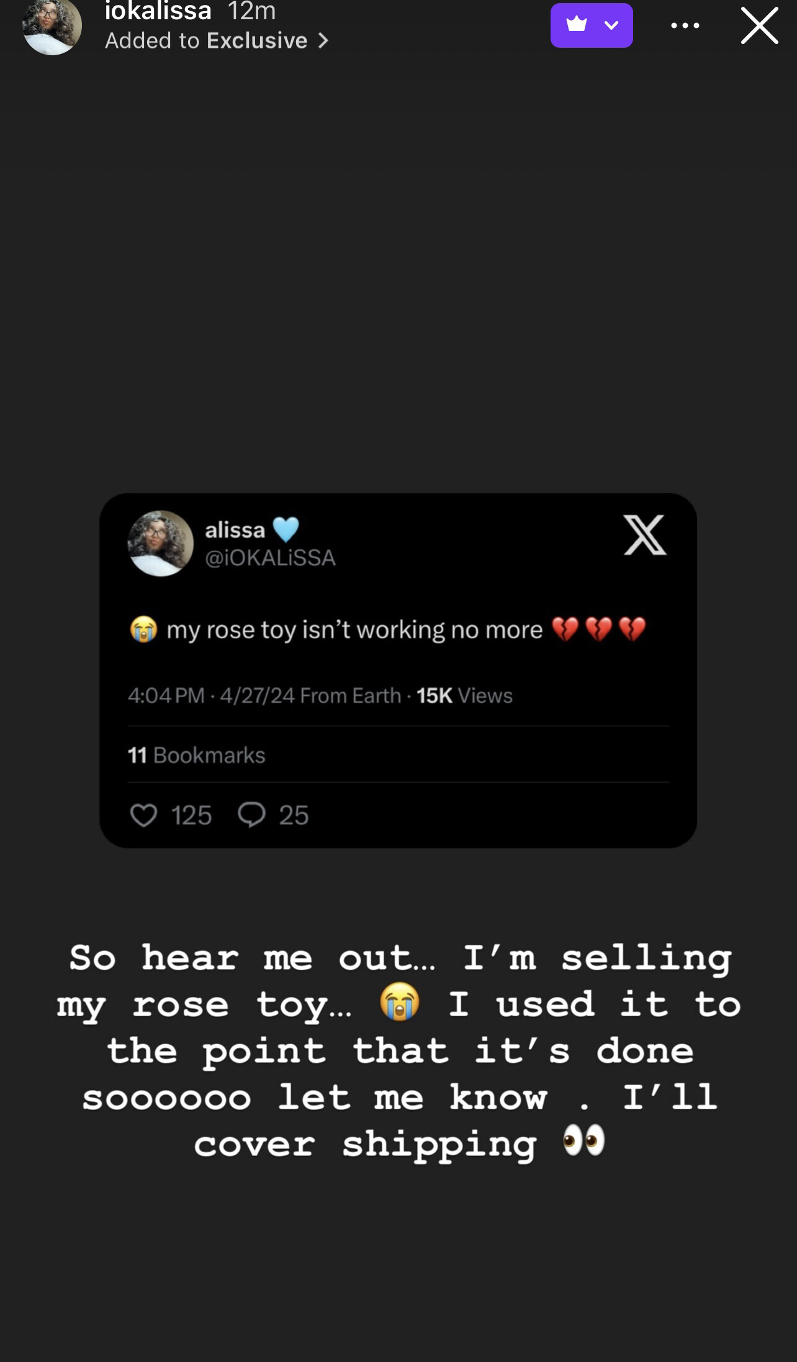
Task: Click the chevron after Exclusive
Action: 323,41
